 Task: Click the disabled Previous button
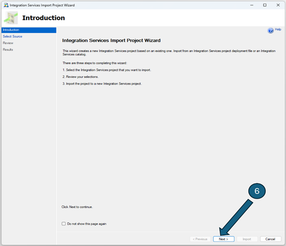tap(200, 239)
